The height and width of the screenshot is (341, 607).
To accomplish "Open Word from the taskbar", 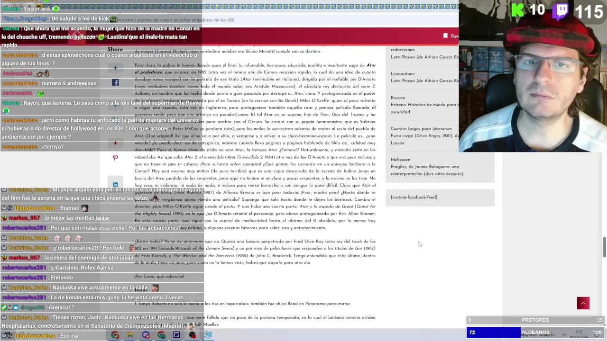I will [x=176, y=335].
